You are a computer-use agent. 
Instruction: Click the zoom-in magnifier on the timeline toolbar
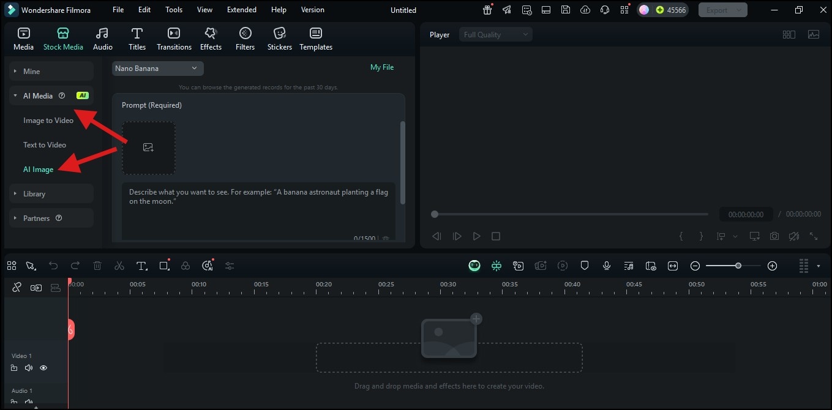tap(772, 266)
